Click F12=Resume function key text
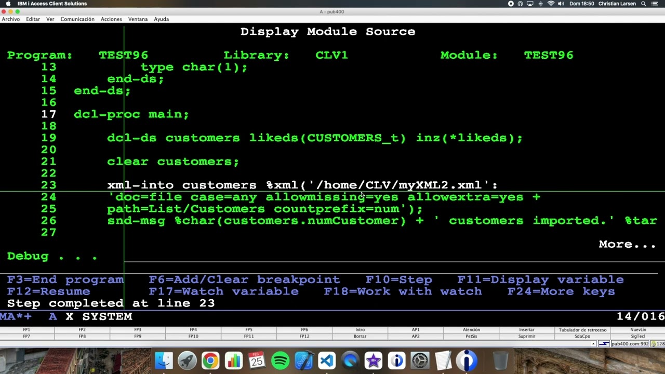 click(49, 291)
